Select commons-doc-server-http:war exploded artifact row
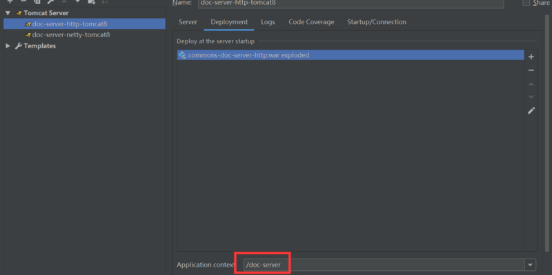This screenshot has height=275, width=552. coord(351,55)
